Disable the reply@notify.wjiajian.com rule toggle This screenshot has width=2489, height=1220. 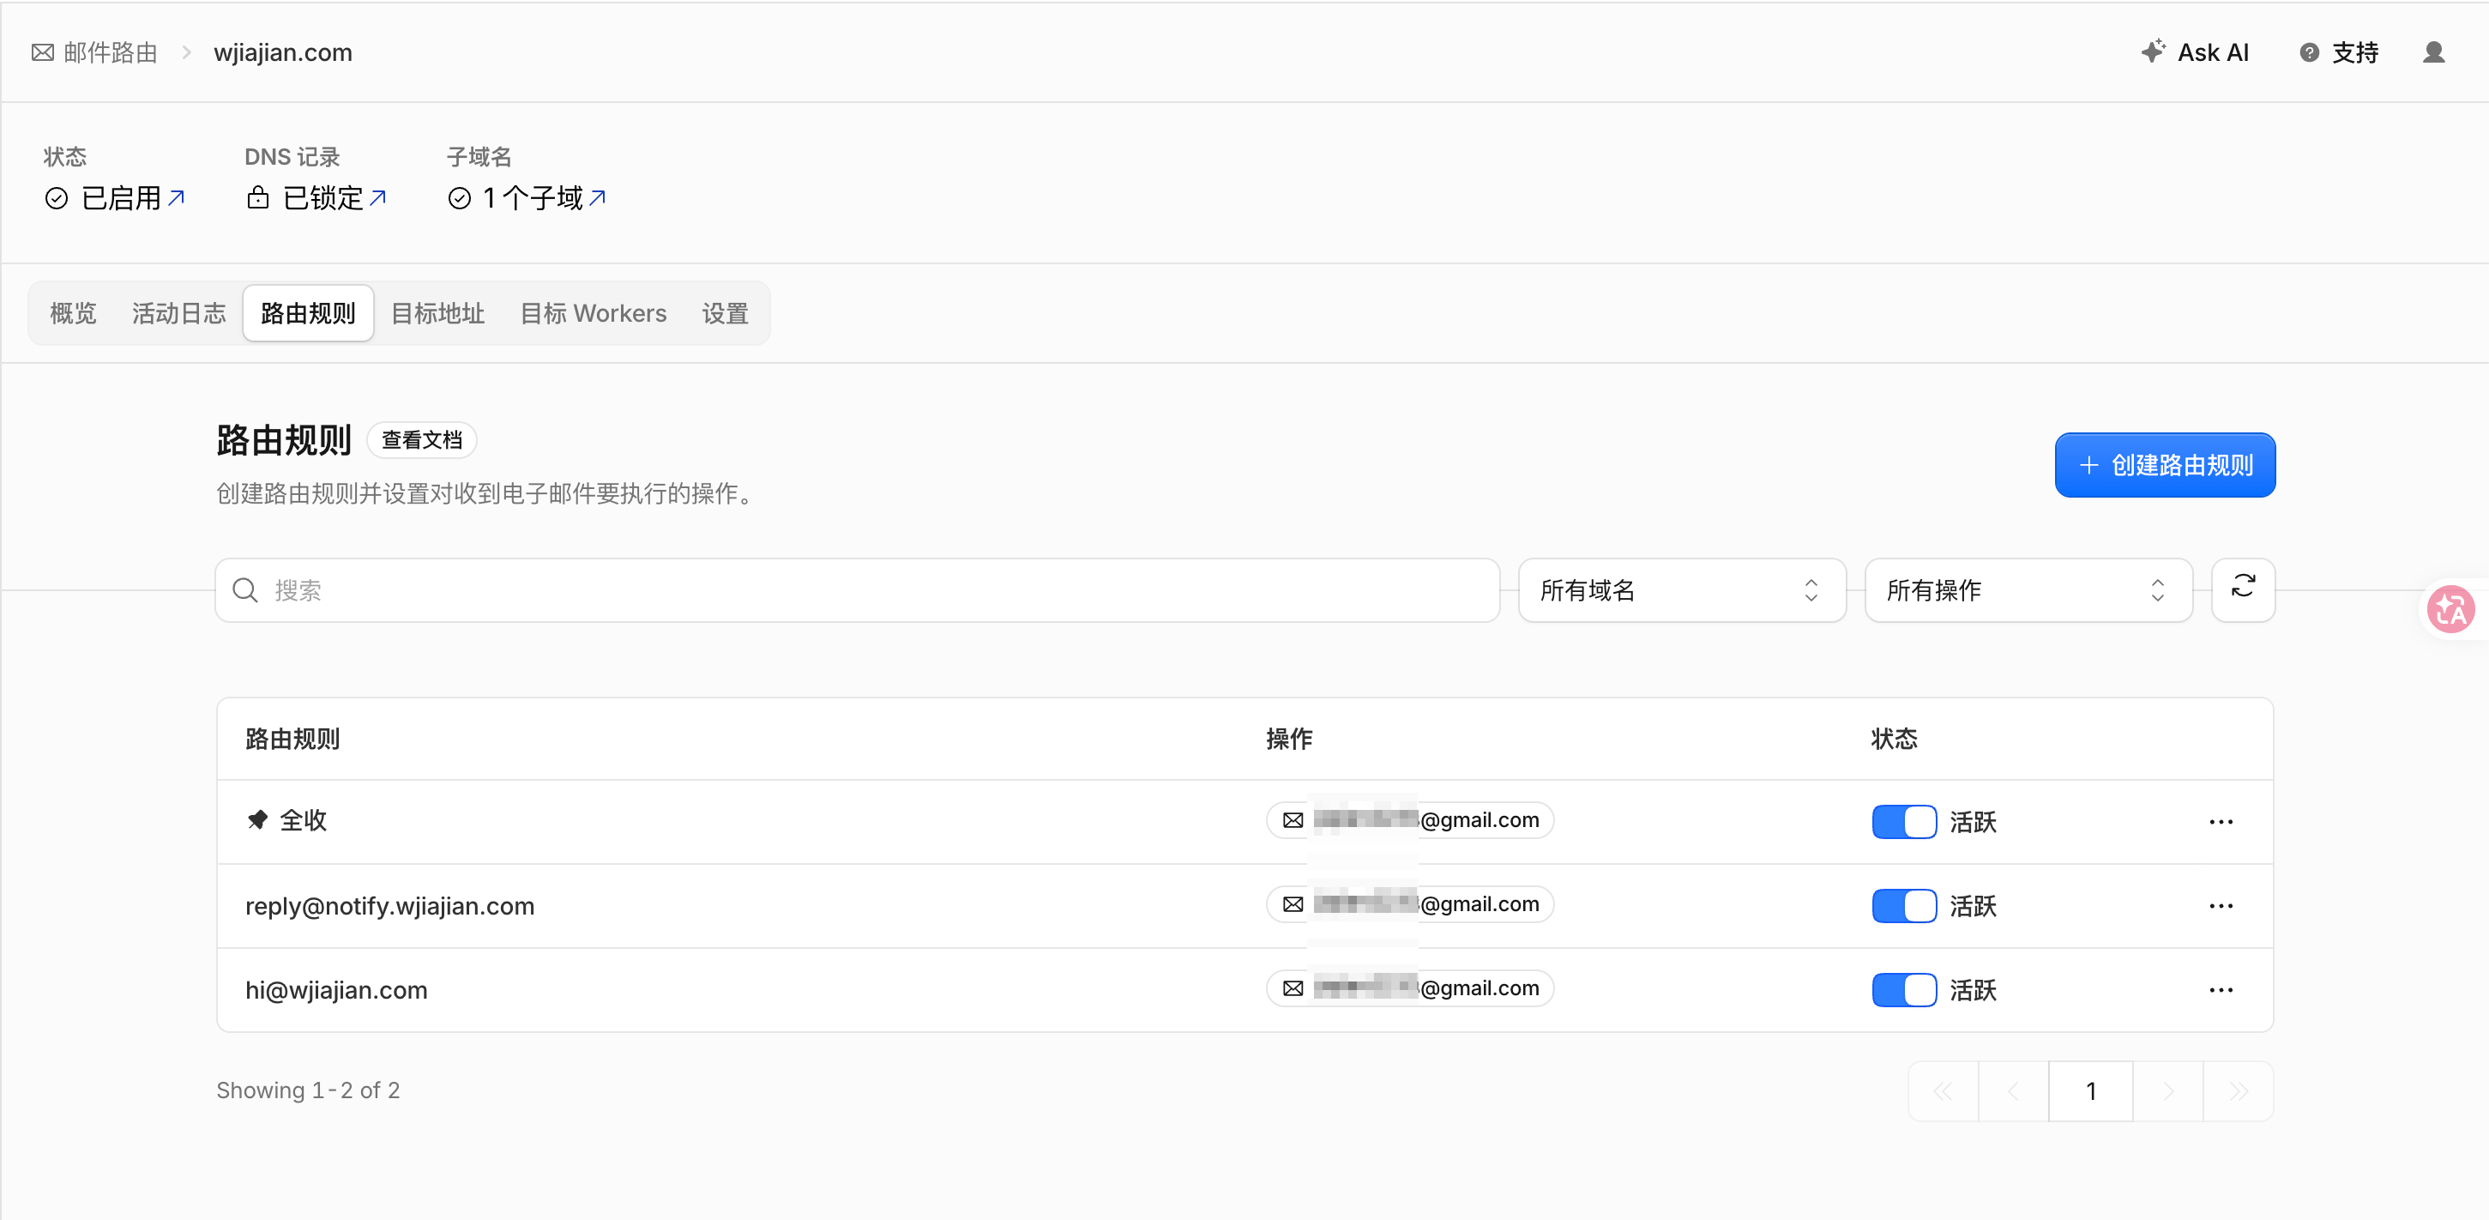pyautogui.click(x=1903, y=906)
